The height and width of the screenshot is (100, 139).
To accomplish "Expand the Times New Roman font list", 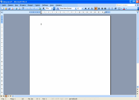I will (x=76, y=9).
